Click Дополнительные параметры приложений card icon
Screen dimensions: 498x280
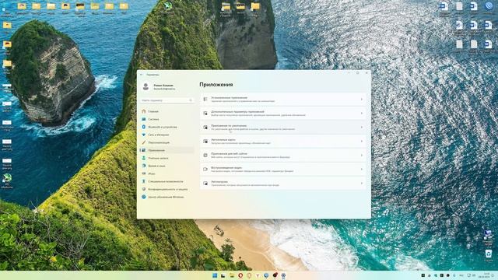tap(205, 114)
